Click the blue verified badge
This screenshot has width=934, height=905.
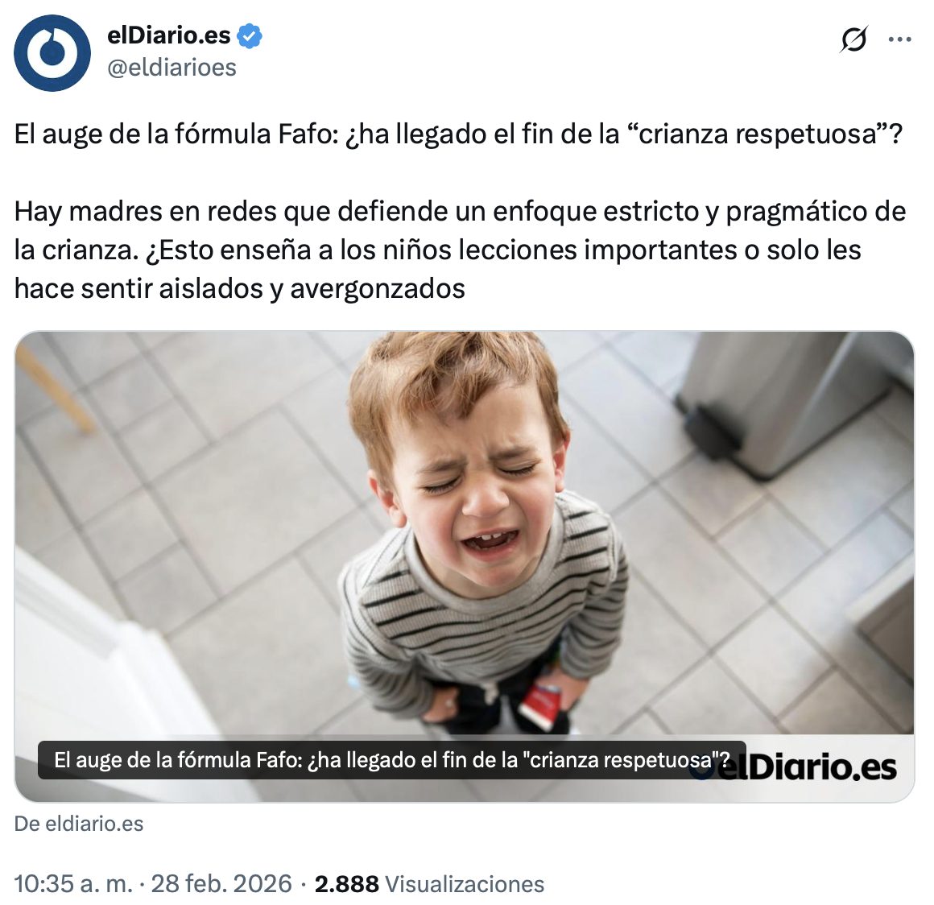[250, 36]
